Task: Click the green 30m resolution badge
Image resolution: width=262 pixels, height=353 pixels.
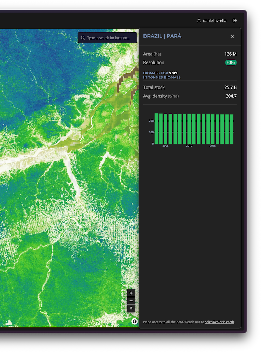Action: 231,62
